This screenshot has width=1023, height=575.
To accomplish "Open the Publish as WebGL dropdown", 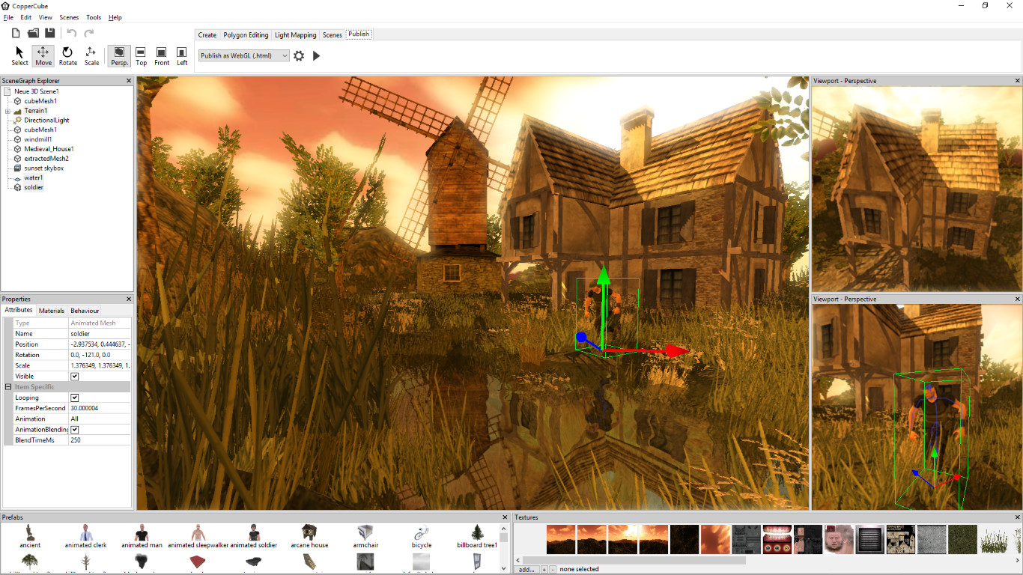I will (285, 55).
